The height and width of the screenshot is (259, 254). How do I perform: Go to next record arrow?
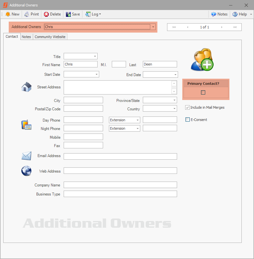pos(222,27)
